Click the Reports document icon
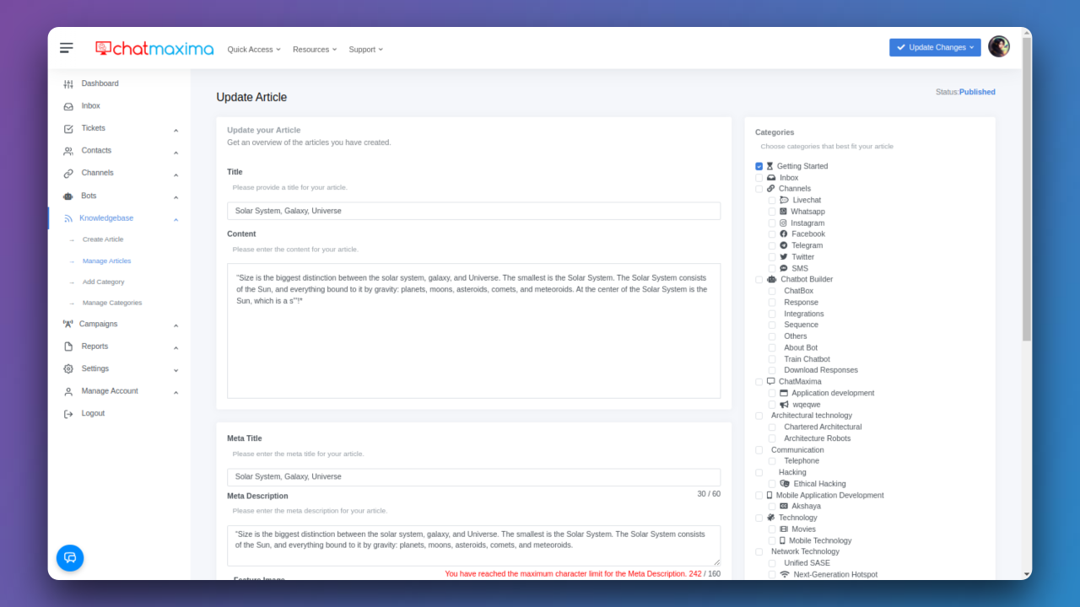 point(68,346)
